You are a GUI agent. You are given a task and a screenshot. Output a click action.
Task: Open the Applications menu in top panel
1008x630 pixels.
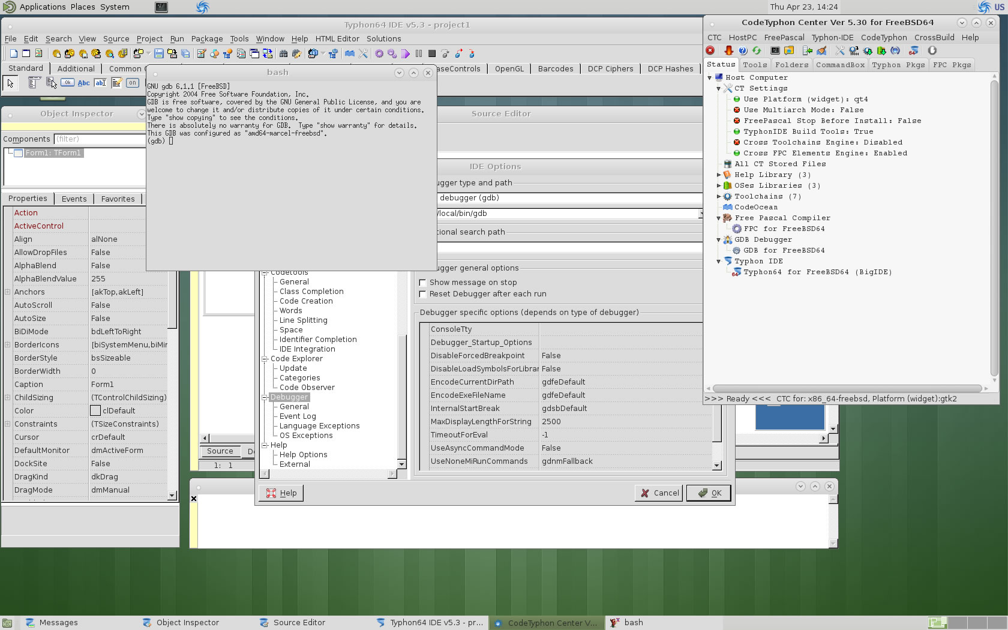point(42,7)
